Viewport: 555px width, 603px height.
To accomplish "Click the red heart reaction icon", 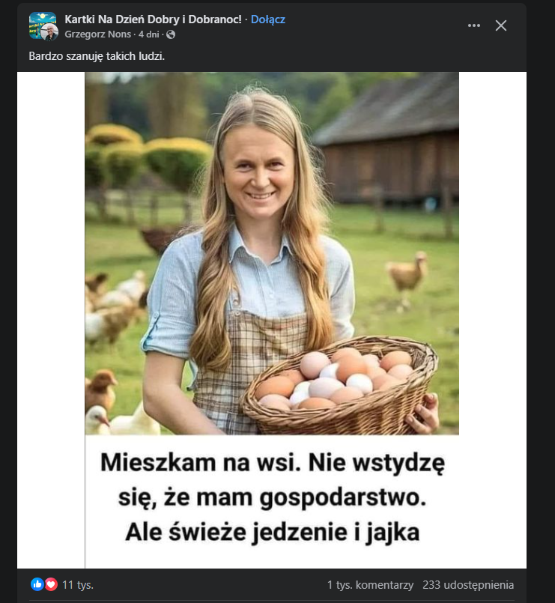I will point(51,584).
